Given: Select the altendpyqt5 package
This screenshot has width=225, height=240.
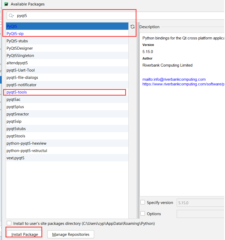Looking at the screenshot, I should pyautogui.click(x=67, y=63).
